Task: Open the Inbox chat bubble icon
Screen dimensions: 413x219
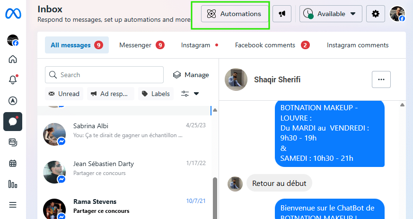Action: tap(13, 122)
